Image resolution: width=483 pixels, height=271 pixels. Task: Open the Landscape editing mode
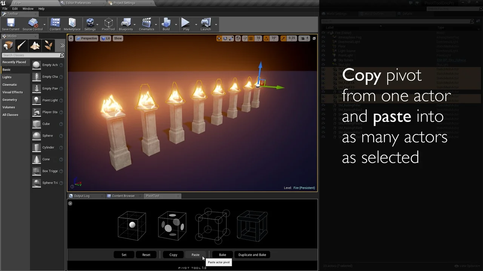pos(35,45)
